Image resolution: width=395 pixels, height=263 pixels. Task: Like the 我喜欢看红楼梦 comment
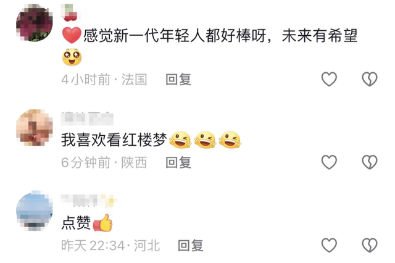(329, 162)
